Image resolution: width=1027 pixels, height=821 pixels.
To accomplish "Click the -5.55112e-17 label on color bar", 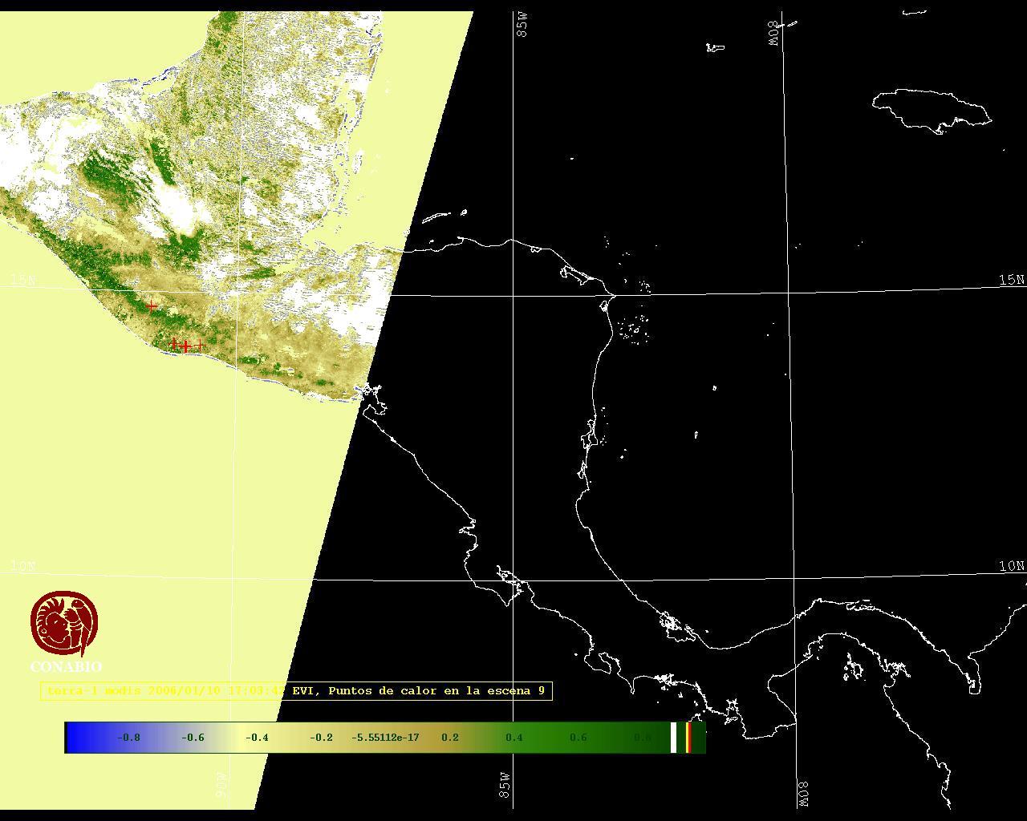I will 385,738.
